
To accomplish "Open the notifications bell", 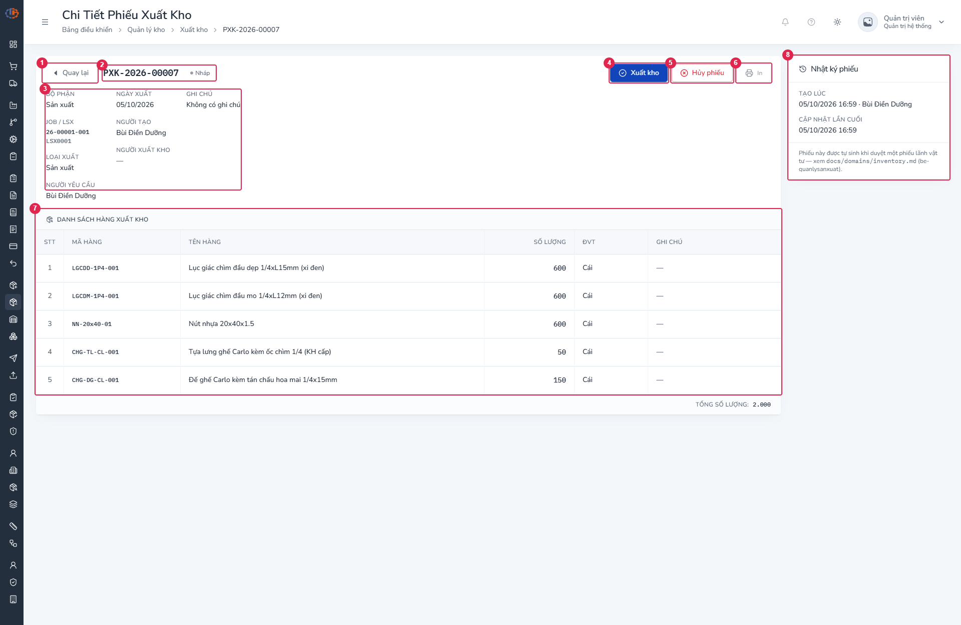I will [x=785, y=22].
